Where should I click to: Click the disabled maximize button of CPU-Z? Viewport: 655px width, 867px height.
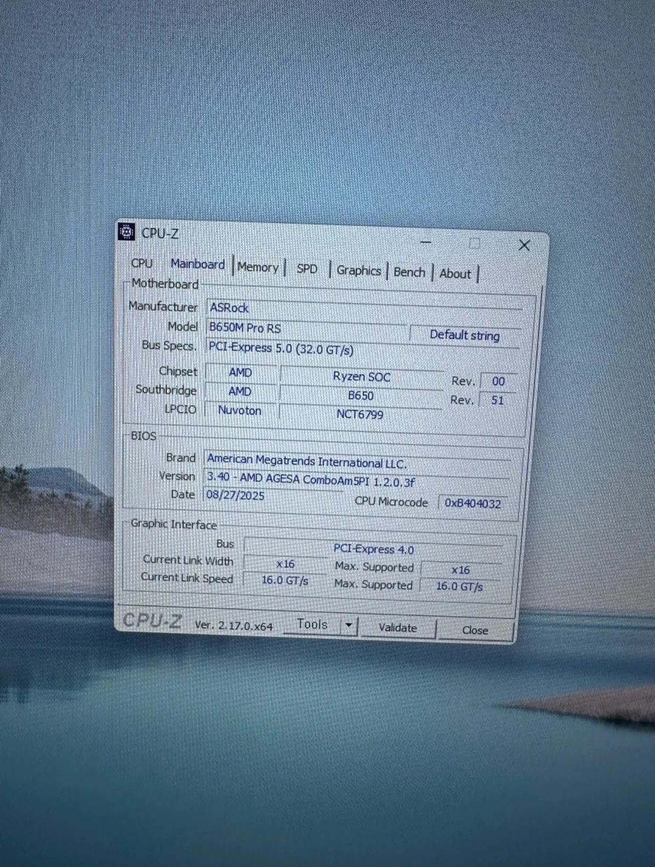(474, 243)
